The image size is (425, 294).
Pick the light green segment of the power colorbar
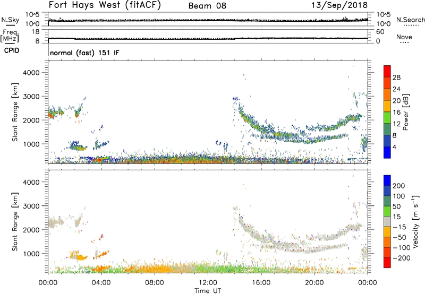point(387,118)
